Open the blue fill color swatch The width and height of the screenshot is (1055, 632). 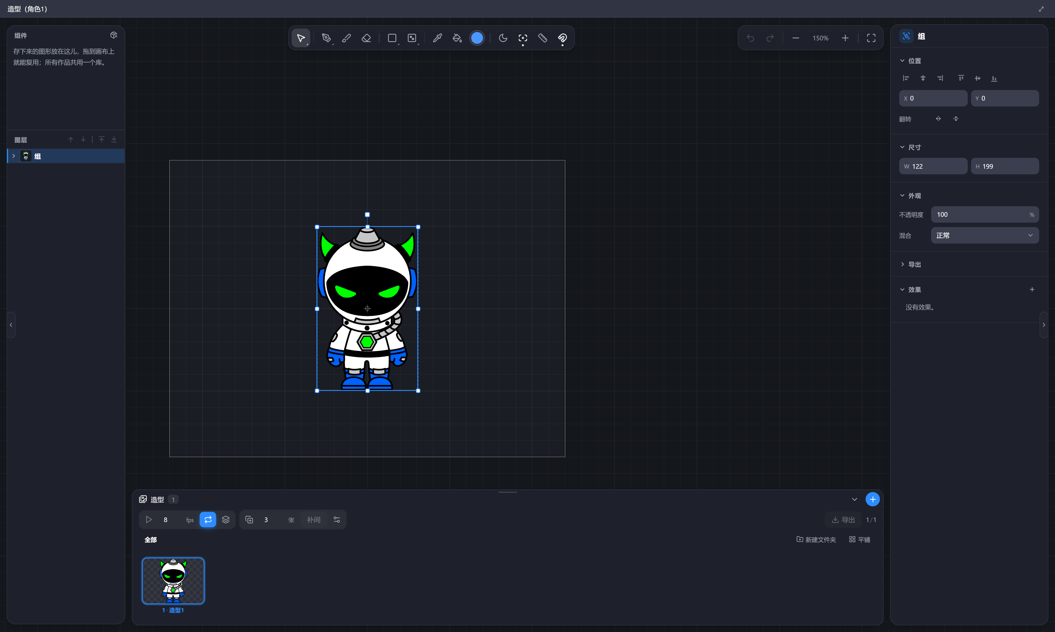tap(477, 38)
